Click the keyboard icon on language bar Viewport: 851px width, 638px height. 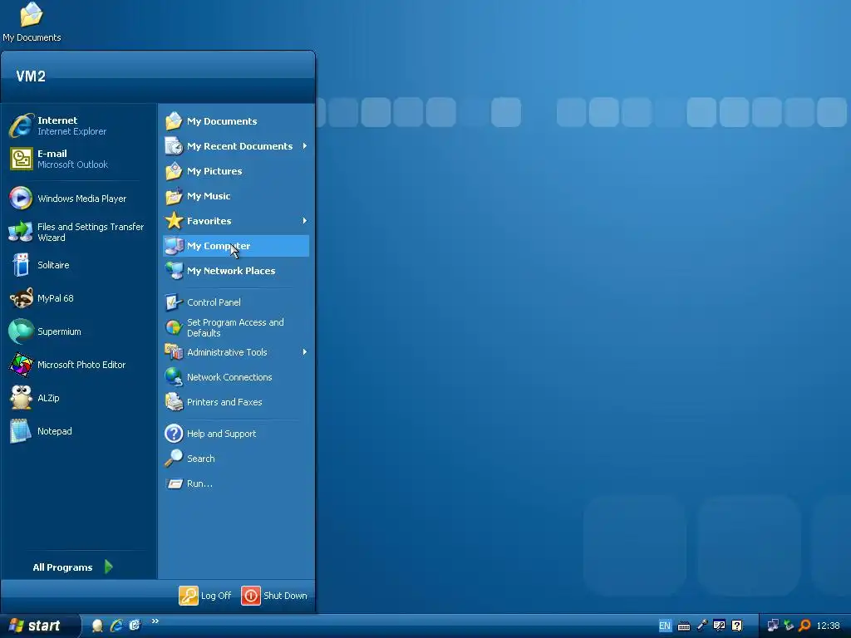point(684,626)
